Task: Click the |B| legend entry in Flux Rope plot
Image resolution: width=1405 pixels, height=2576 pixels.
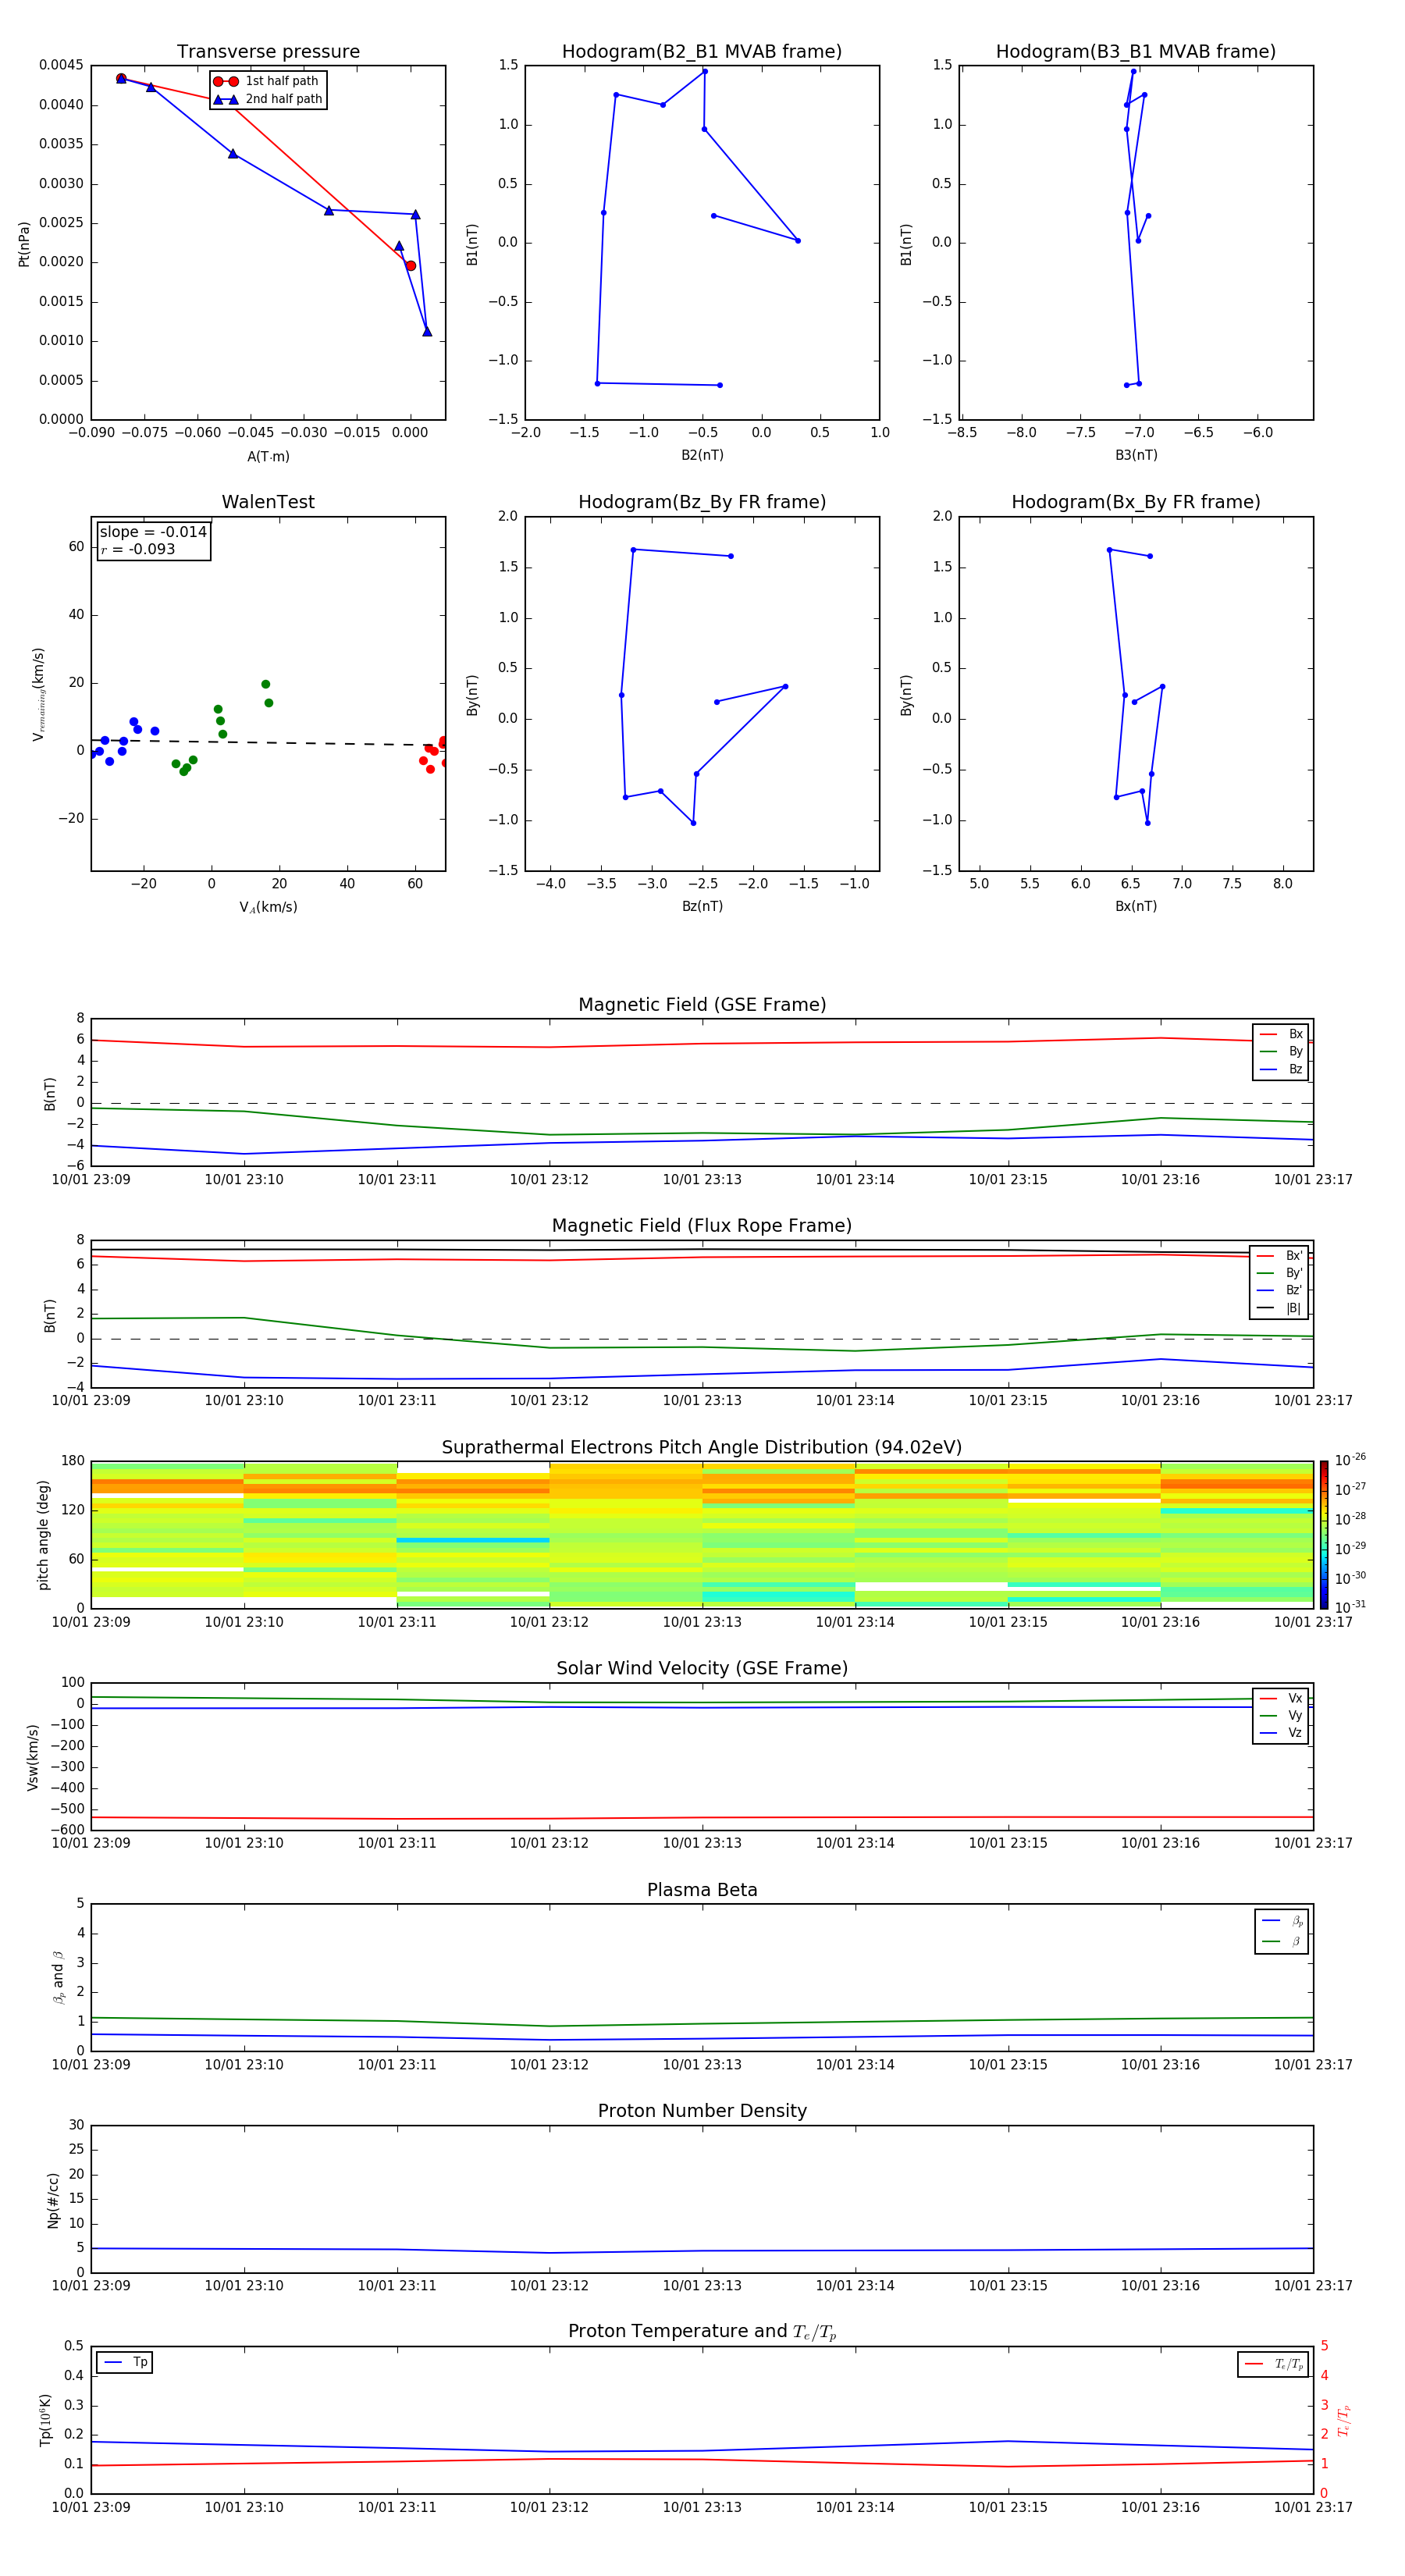Action: [x=1279, y=1308]
